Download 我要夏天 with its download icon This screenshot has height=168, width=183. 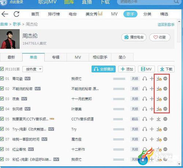(158, 119)
